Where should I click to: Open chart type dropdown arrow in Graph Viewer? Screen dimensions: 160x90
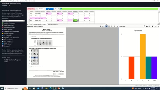pos(154,26)
